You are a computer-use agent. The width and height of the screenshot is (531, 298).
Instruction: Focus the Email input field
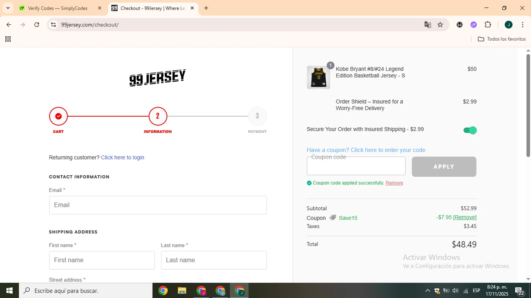(x=158, y=205)
